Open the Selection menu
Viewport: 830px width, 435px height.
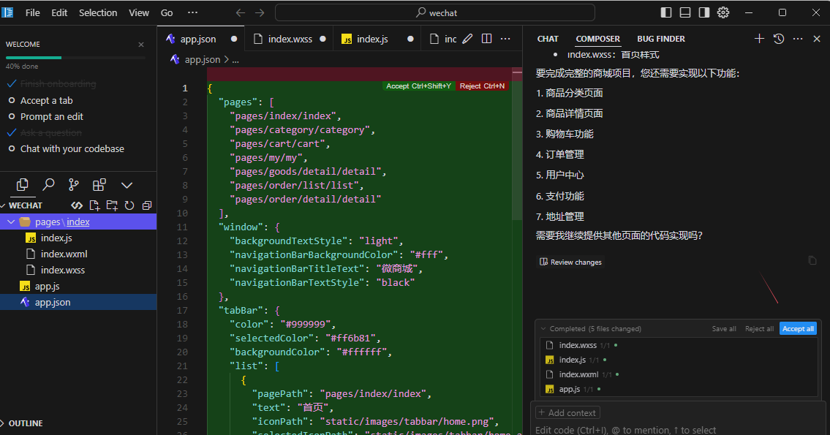98,12
